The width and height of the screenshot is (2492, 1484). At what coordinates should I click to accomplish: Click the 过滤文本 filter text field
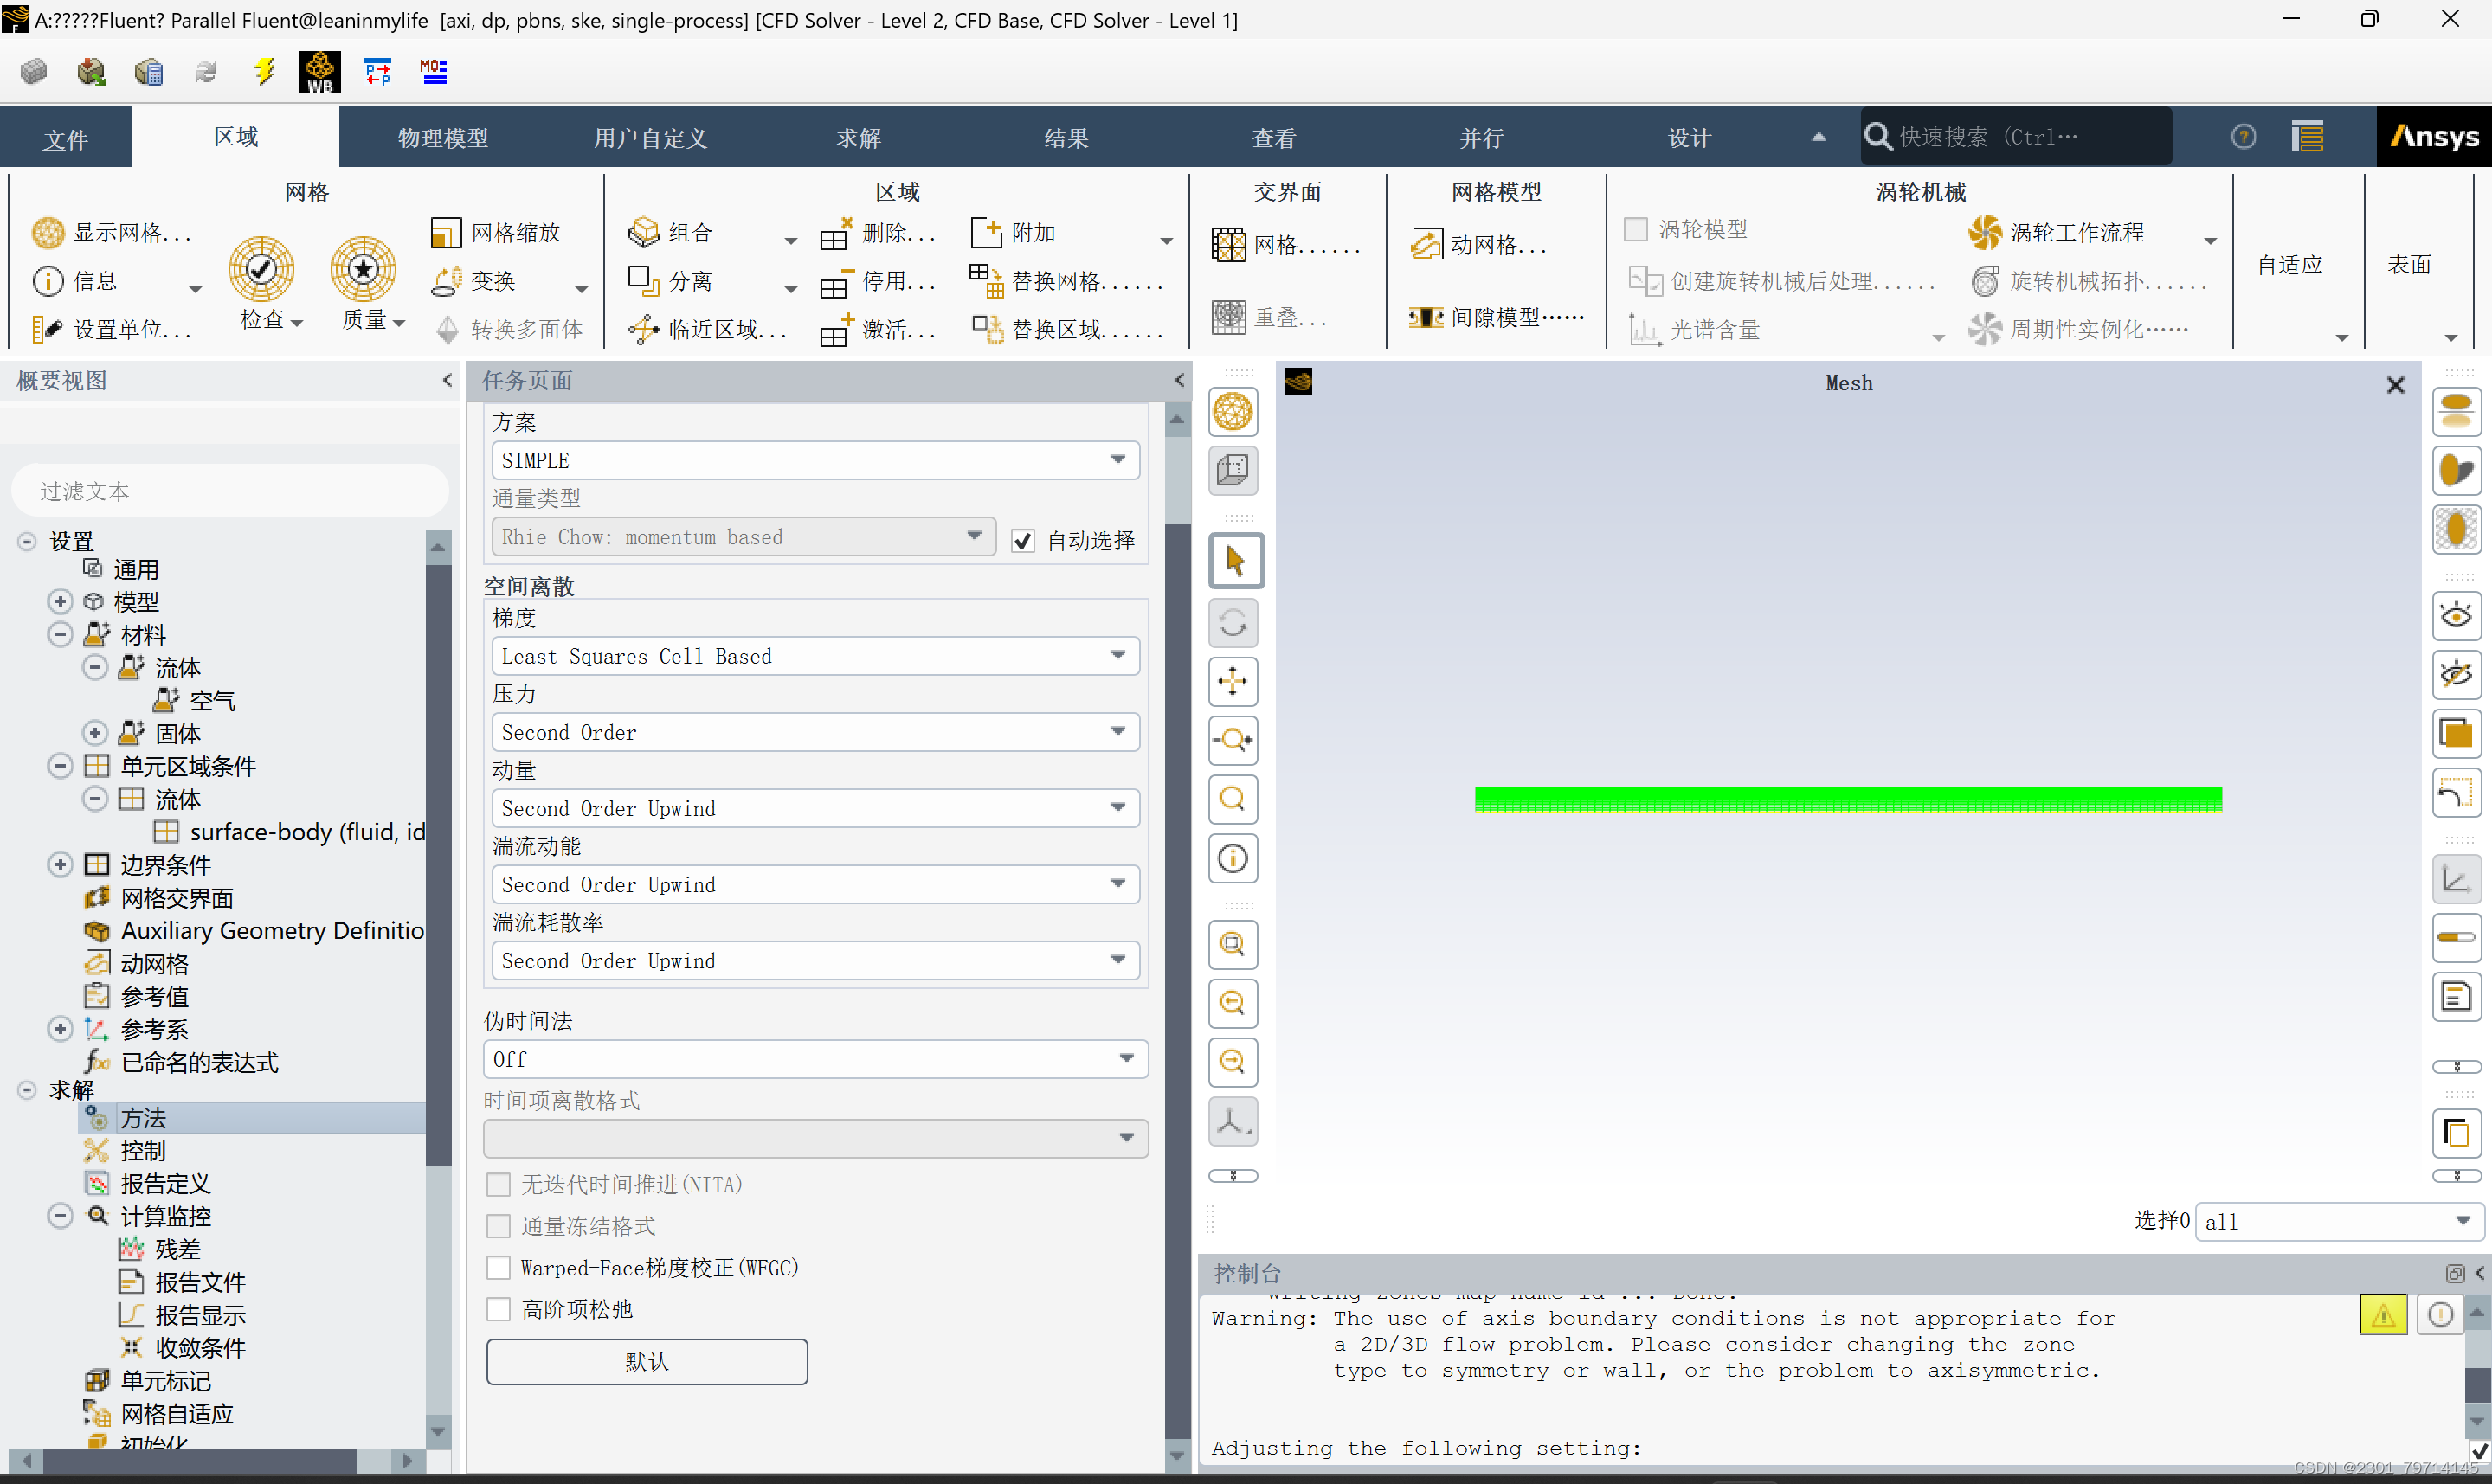point(230,491)
